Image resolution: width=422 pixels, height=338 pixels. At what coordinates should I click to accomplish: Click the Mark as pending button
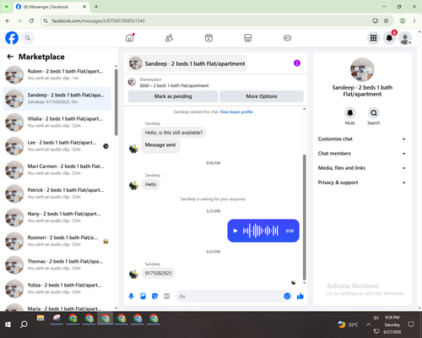(173, 96)
